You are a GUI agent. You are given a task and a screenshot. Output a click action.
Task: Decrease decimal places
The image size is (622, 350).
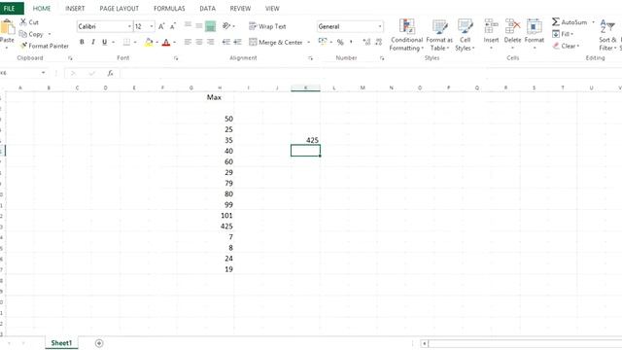[x=378, y=42]
